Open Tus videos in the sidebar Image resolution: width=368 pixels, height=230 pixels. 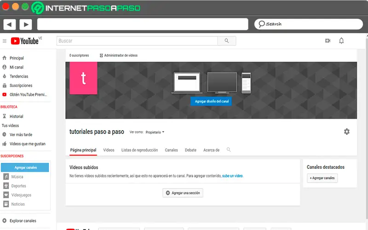(x=10, y=126)
